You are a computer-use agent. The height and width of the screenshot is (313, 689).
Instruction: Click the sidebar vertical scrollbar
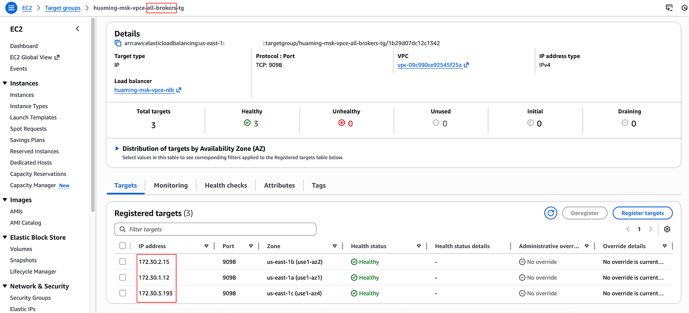tap(93, 114)
